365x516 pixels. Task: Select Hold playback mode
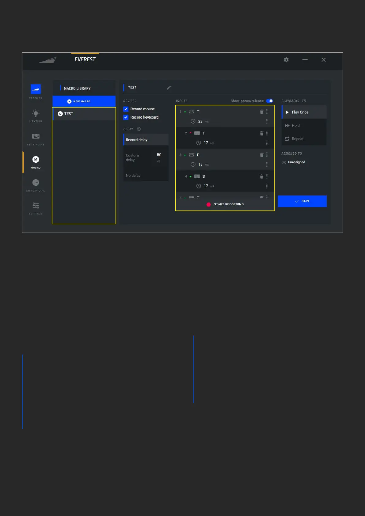click(304, 126)
